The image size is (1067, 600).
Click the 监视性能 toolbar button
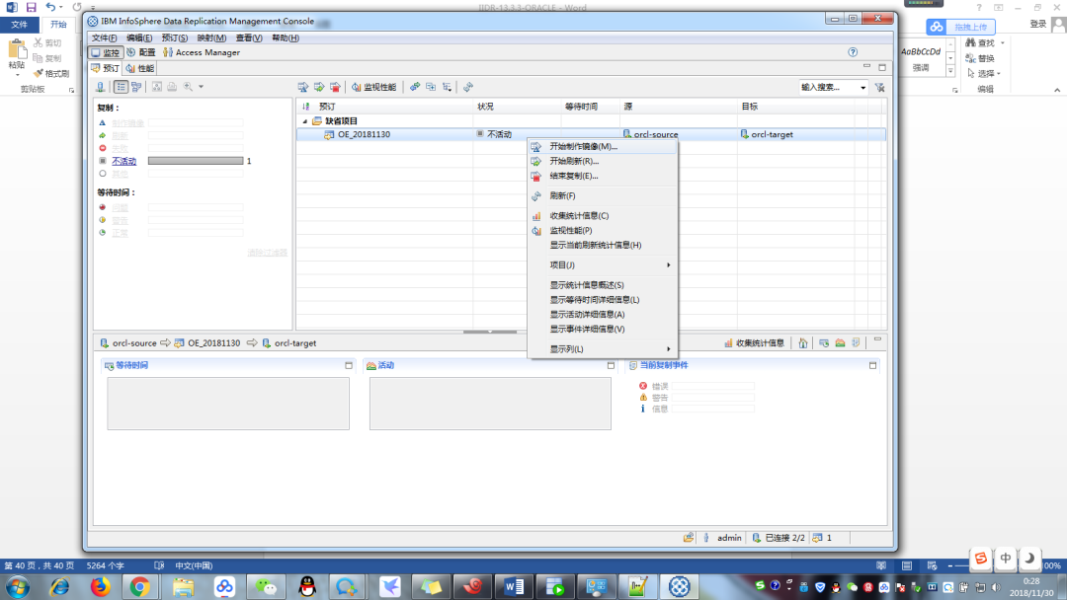pos(373,87)
